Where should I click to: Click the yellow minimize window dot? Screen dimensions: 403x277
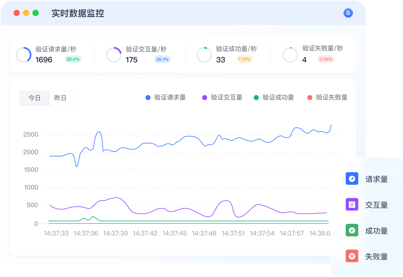tap(26, 13)
